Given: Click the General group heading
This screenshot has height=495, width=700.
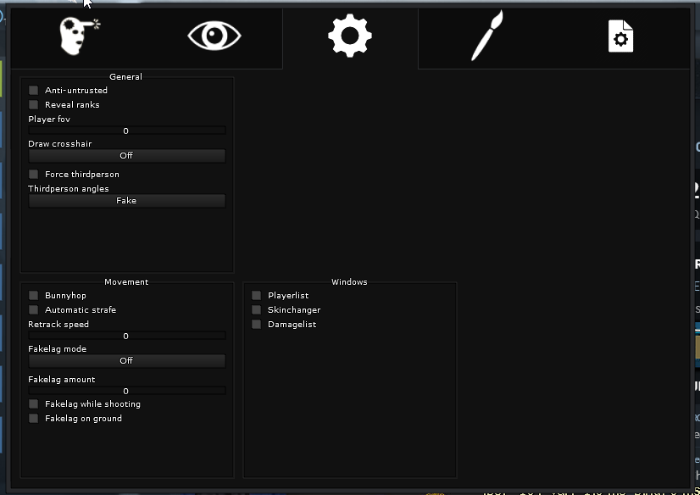Looking at the screenshot, I should click(126, 77).
